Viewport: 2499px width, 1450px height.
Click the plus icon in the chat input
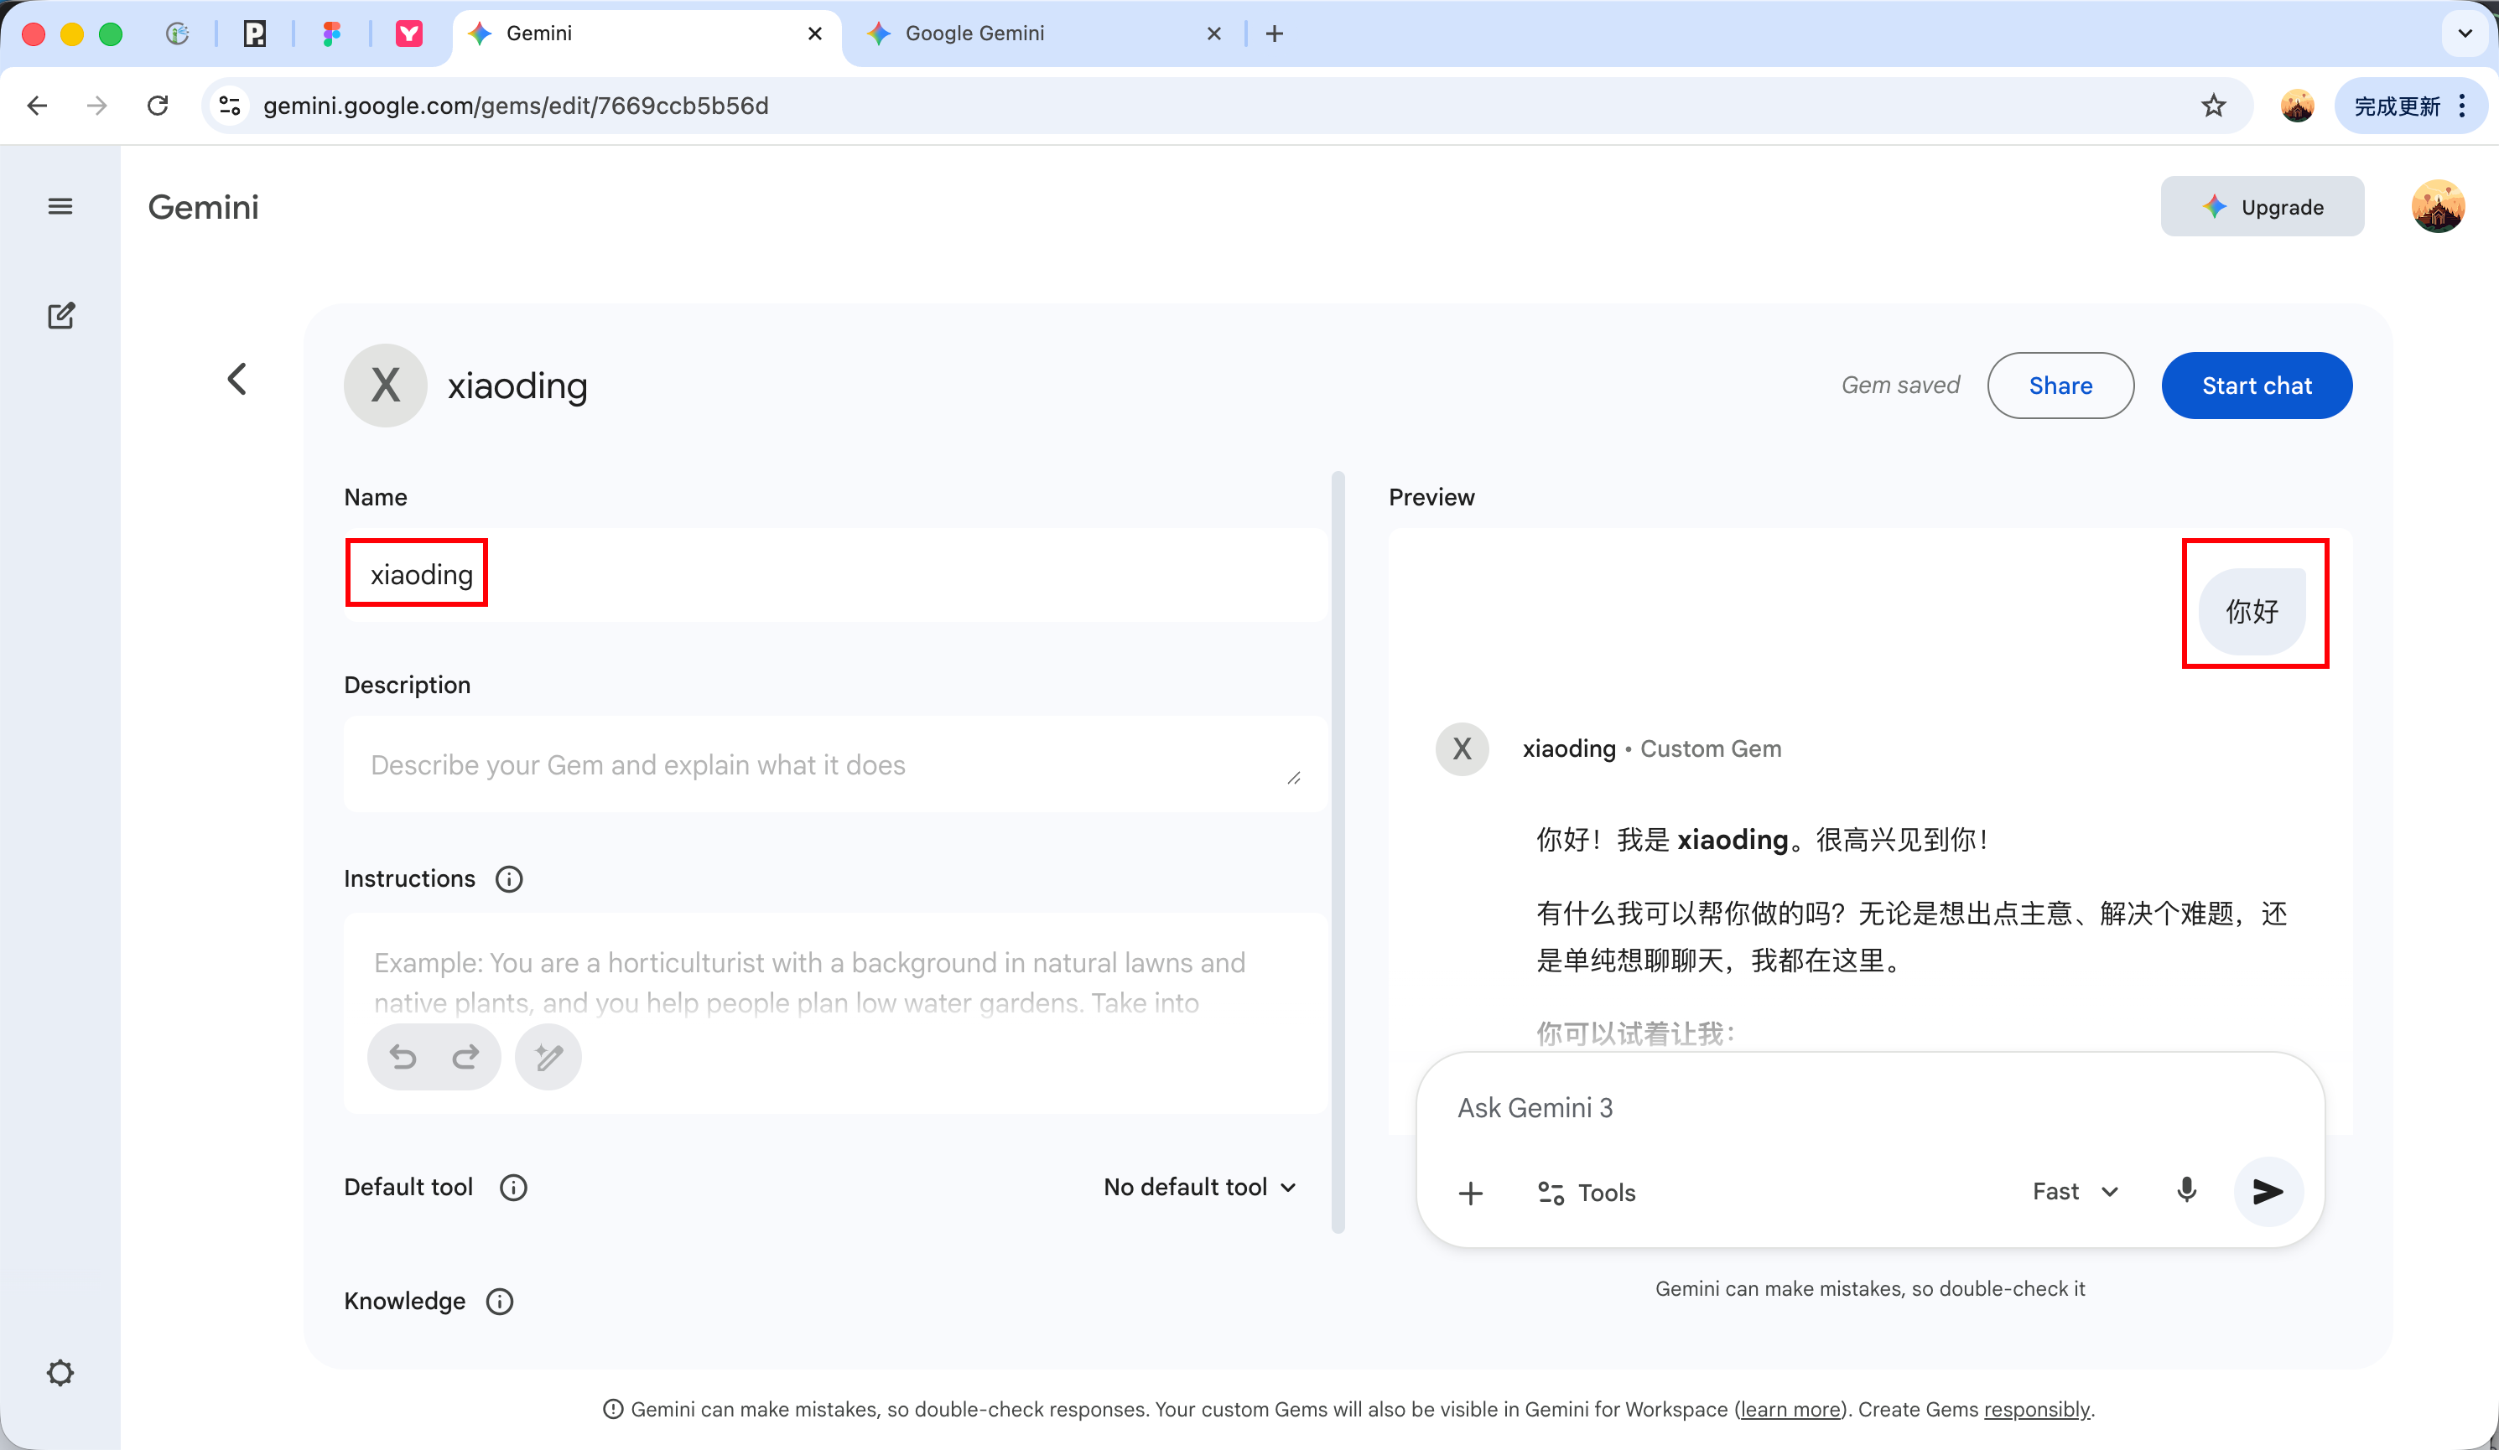(1472, 1193)
